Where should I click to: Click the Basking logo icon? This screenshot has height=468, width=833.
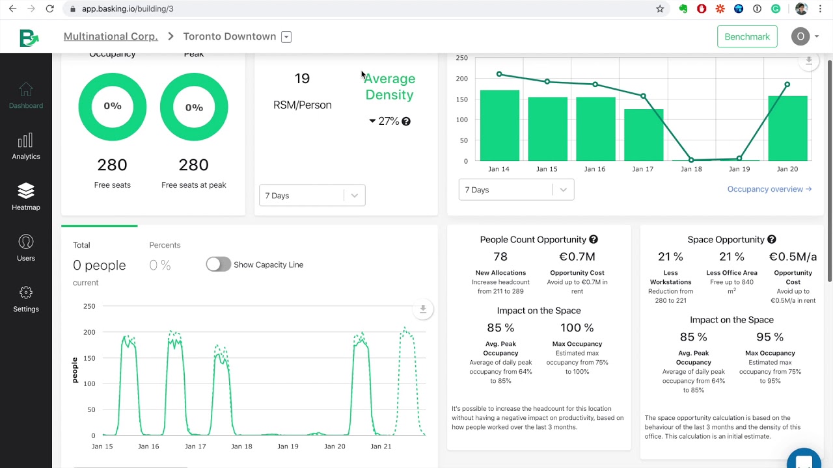tap(28, 37)
